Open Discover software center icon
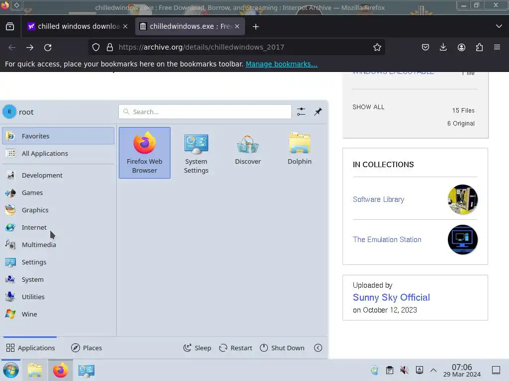Image resolution: width=509 pixels, height=381 pixels. 248,149
